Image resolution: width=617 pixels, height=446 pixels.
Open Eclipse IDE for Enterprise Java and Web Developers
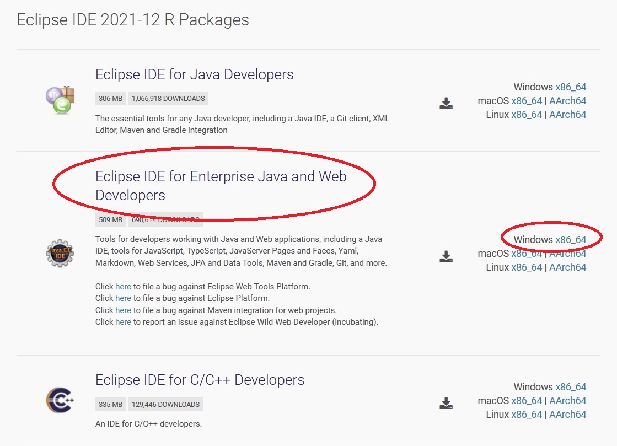221,186
